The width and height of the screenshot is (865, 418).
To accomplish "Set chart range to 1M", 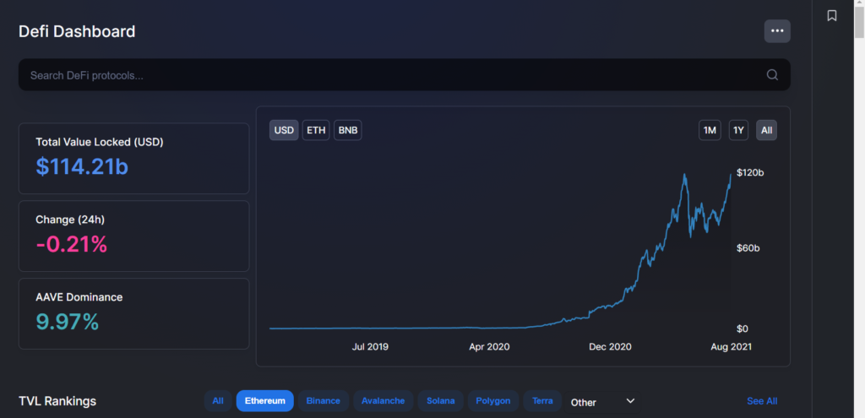I will 710,130.
